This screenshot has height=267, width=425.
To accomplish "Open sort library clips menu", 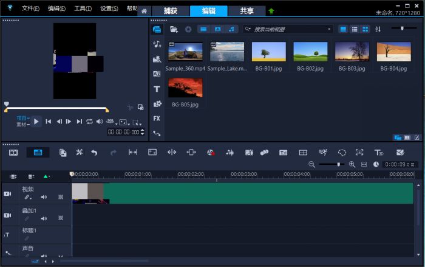I will click(378, 29).
